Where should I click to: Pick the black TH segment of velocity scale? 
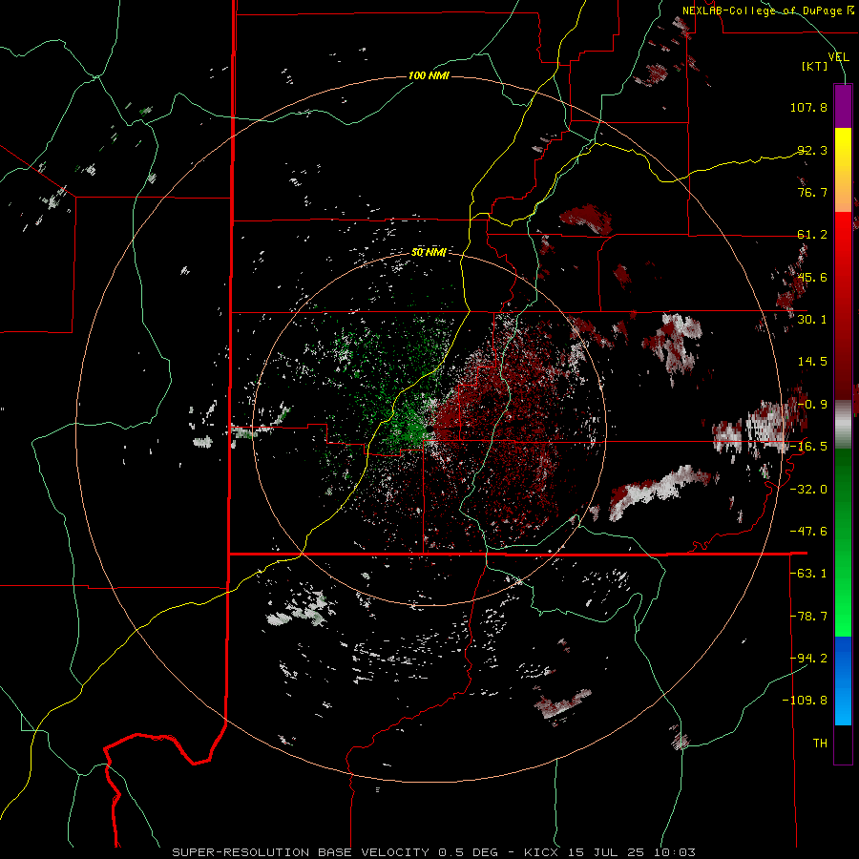click(x=843, y=744)
